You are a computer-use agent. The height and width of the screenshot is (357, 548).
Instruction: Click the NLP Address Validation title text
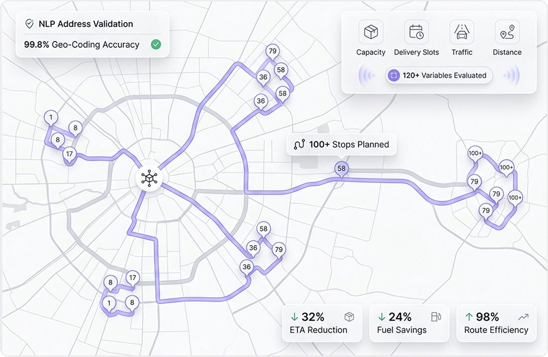86,24
